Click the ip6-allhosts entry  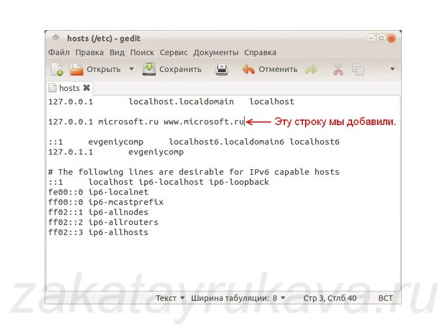pyautogui.click(x=118, y=232)
